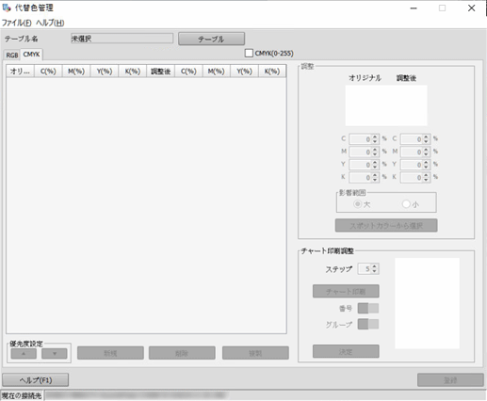Screen dimensions: 487x401
Task: Increase the ステップ step value
Action: point(374,266)
